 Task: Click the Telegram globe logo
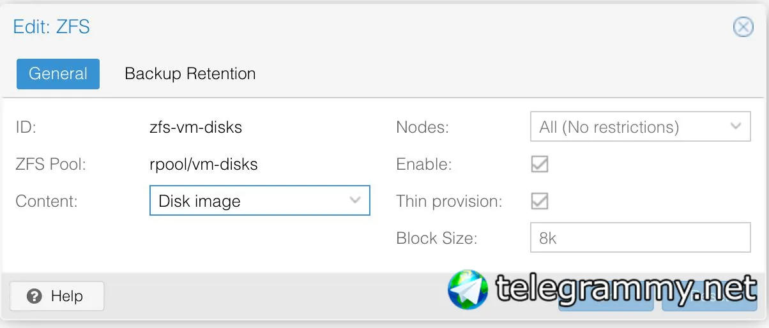coord(468,290)
